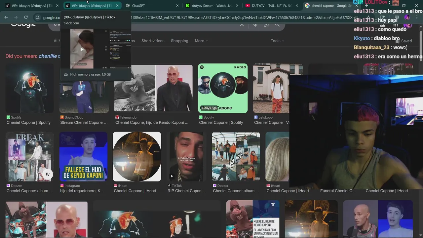Click the High memory usage: 1.0 GB label

point(90,74)
